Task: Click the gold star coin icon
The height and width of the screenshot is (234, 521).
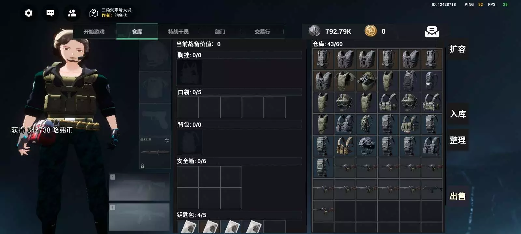Action: 371,31
